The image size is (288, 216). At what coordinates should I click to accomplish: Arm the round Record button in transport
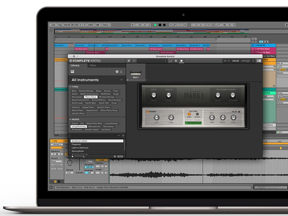(165, 25)
